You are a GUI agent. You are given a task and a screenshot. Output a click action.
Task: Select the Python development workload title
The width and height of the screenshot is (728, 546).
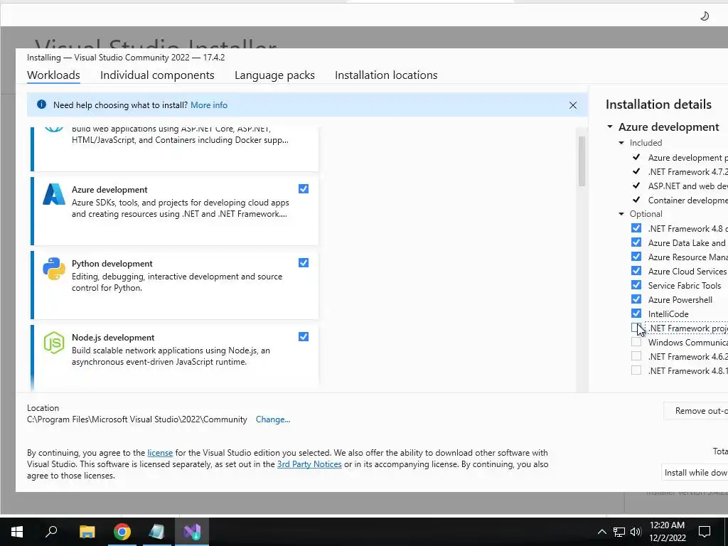[112, 263]
